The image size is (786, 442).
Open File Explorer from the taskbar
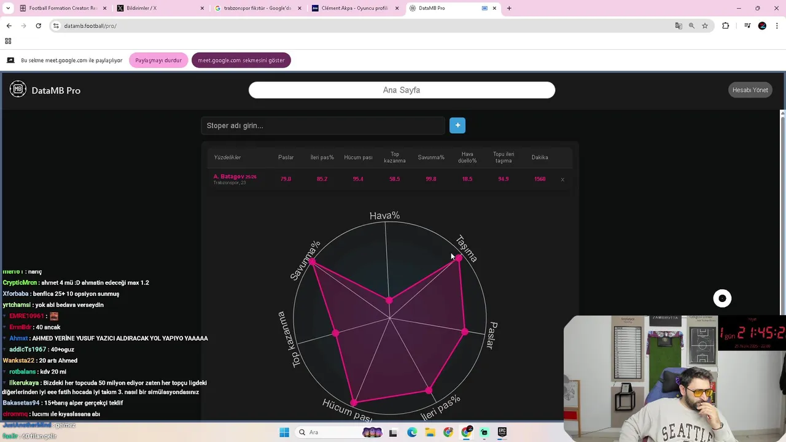[430, 432]
